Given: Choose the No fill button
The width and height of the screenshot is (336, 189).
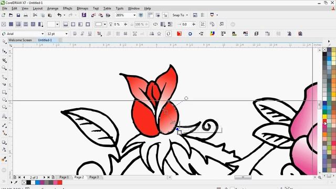Looking at the screenshot, I should click(4, 24).
